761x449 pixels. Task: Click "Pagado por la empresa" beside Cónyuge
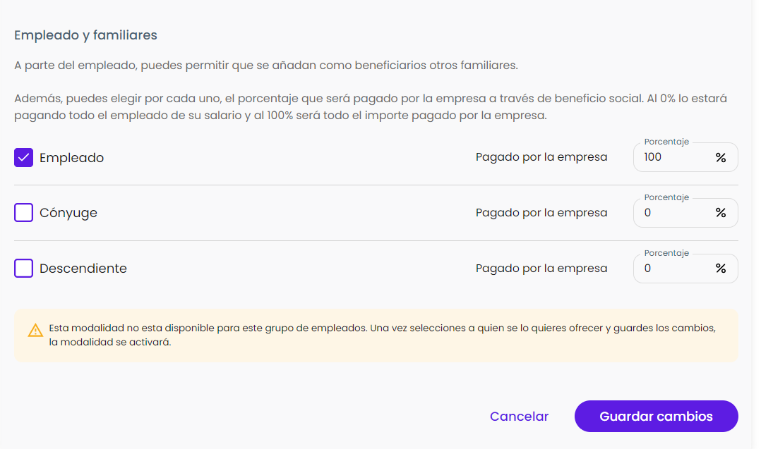(x=541, y=212)
